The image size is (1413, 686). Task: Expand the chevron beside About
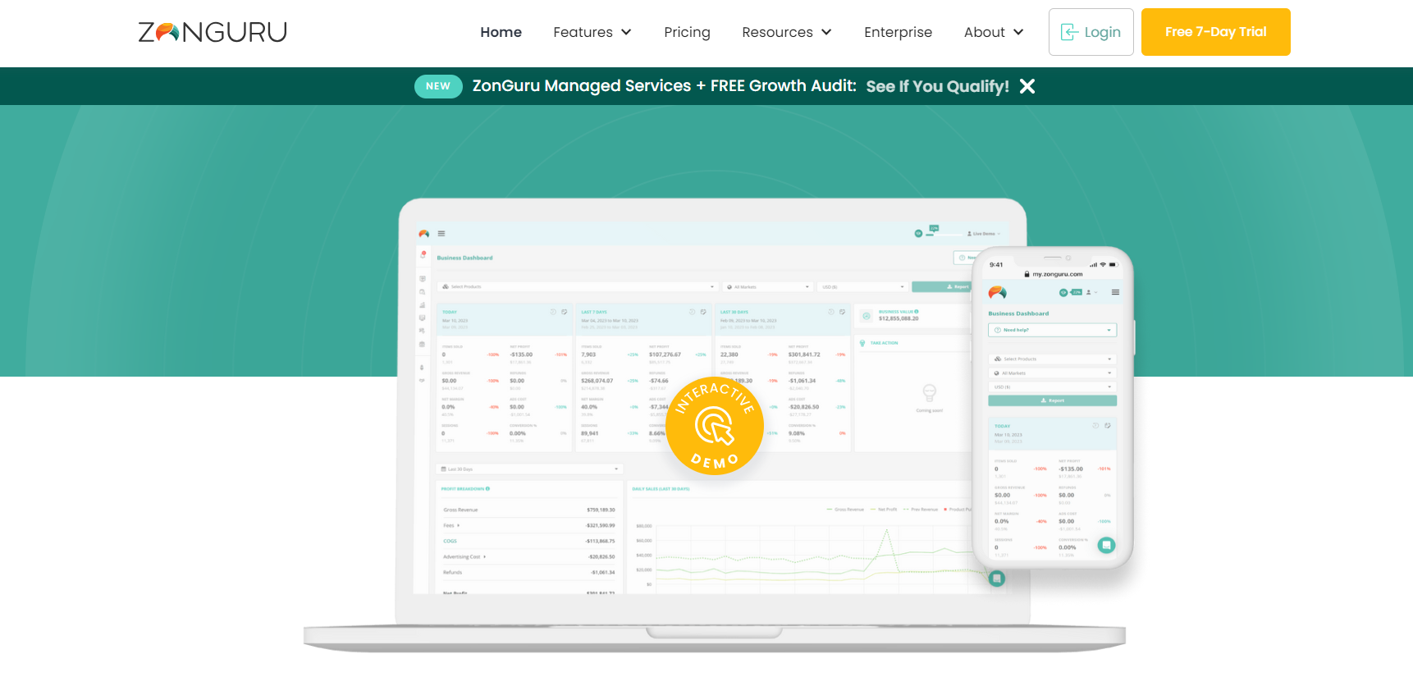(x=1018, y=32)
